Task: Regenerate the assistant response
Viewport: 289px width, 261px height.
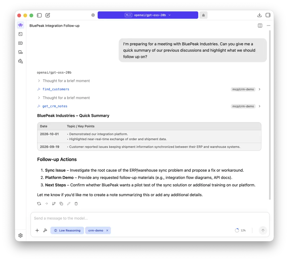Action: [39, 204]
